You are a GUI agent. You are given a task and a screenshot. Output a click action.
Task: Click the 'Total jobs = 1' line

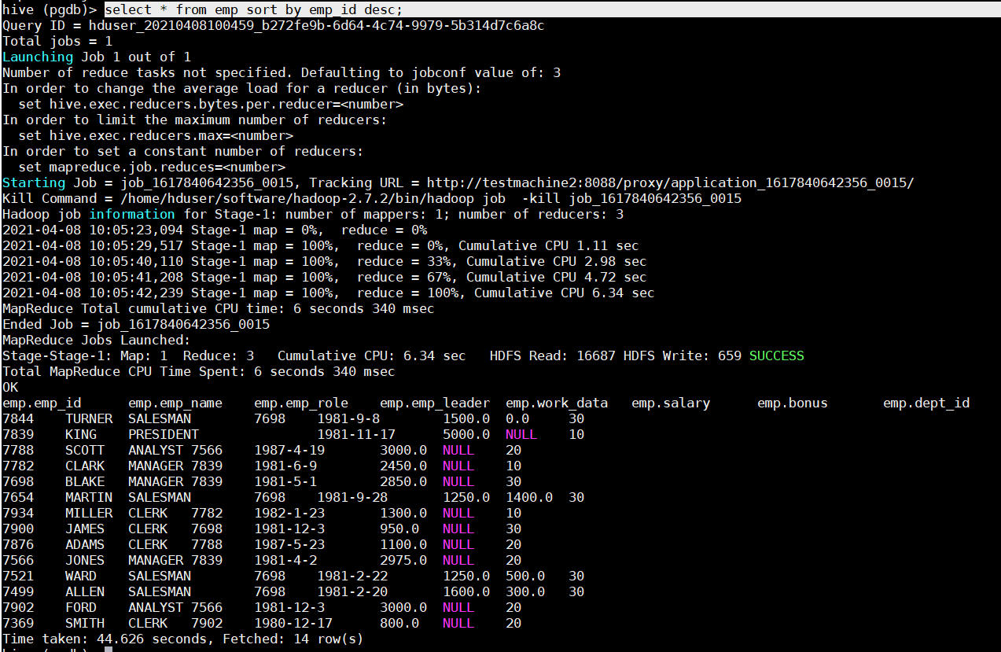pyautogui.click(x=57, y=41)
